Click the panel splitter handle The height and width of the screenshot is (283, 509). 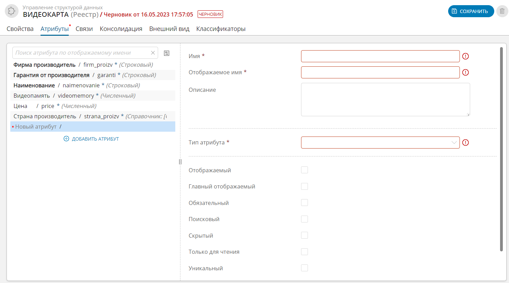pos(180,162)
